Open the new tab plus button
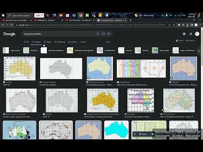This screenshot has width=203, height=152. point(130,20)
